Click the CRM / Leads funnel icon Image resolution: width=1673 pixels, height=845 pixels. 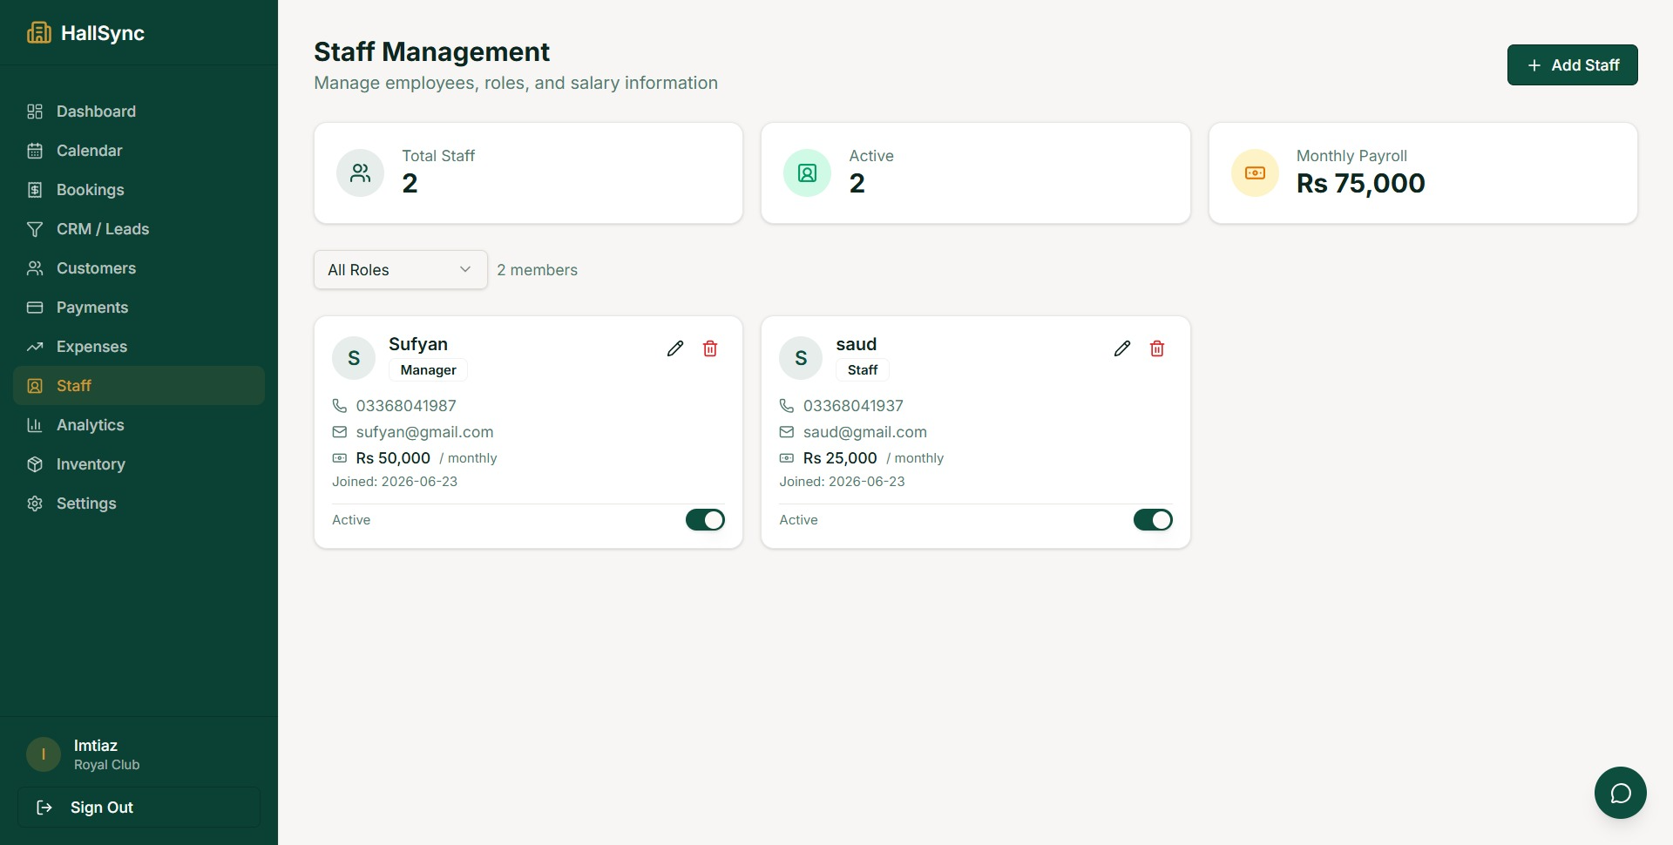pos(35,229)
